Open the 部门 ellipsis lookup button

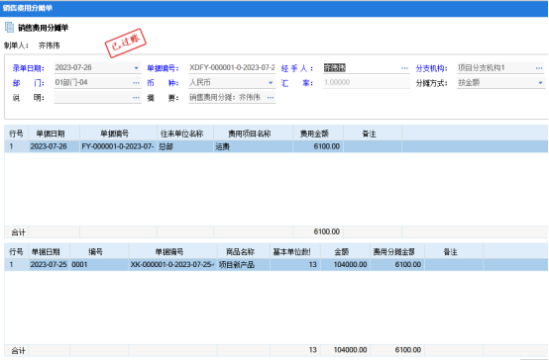coord(136,83)
